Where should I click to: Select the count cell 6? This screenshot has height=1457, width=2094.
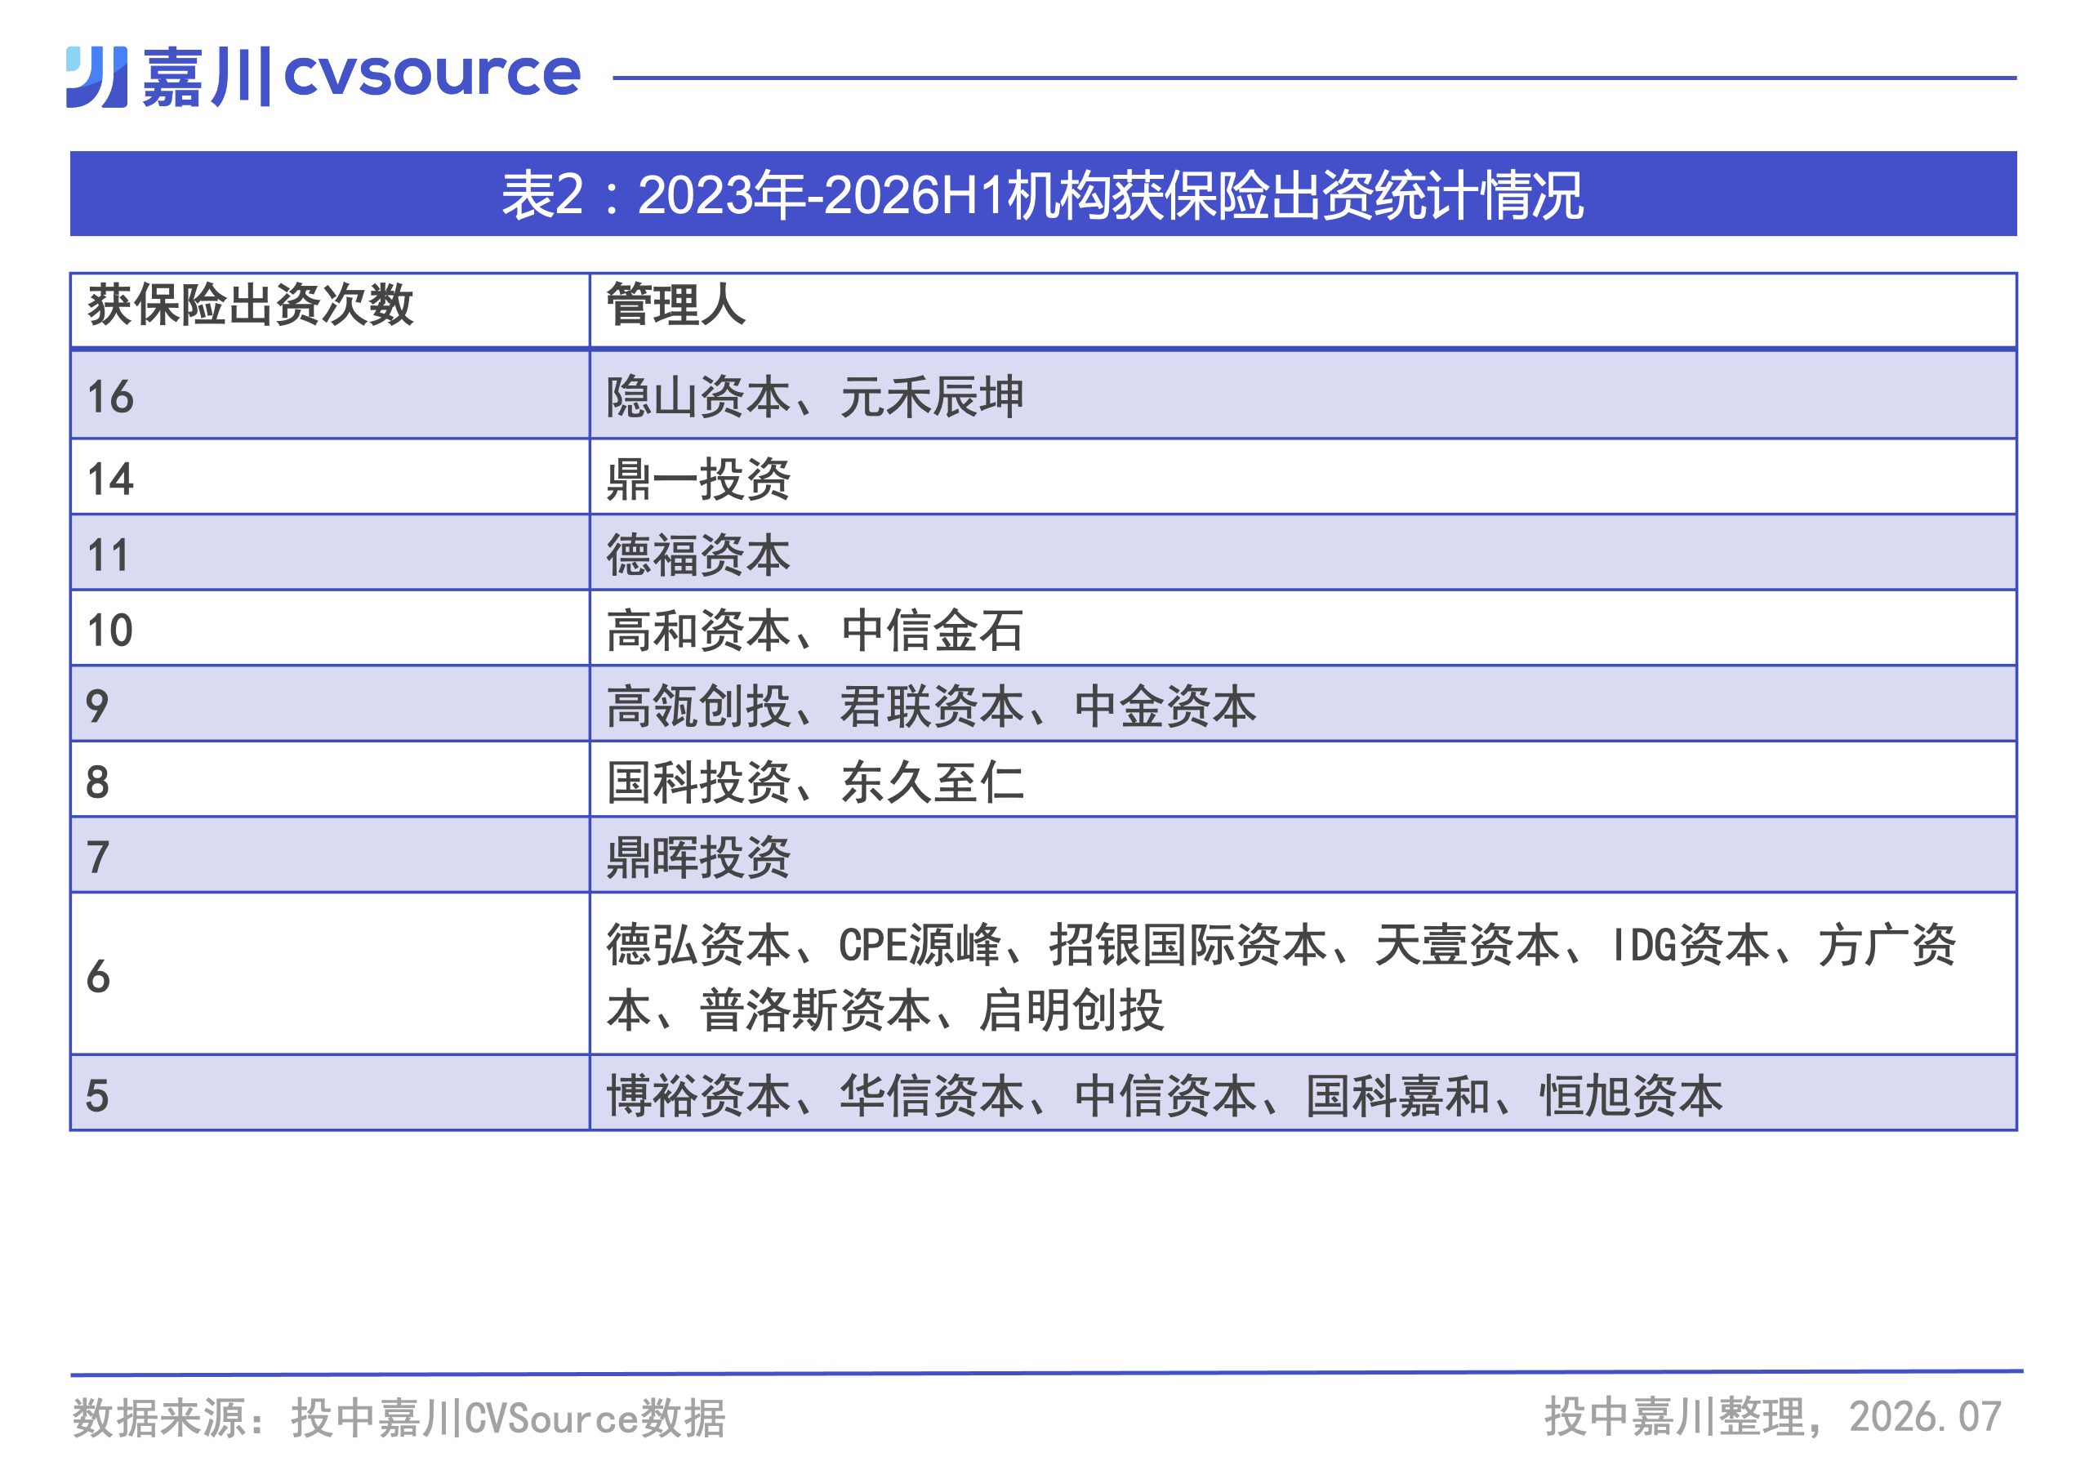coord(329,974)
